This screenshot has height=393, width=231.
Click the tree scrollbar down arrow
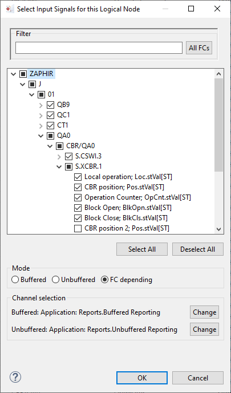click(x=218, y=229)
